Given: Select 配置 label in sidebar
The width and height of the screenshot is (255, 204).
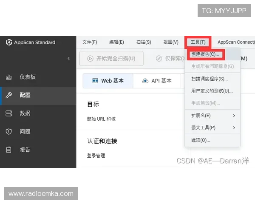Looking at the screenshot, I should 25,95.
